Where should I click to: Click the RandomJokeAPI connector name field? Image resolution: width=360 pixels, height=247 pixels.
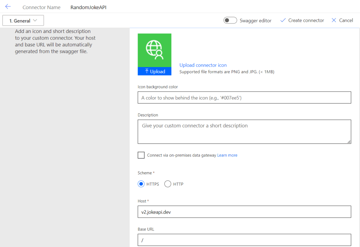[x=88, y=7]
